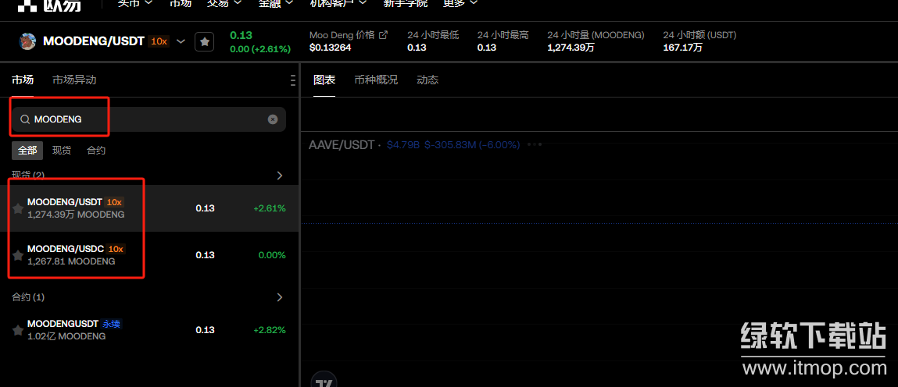Select the MOODENG/USDC pair row
The image size is (898, 387).
148,255
